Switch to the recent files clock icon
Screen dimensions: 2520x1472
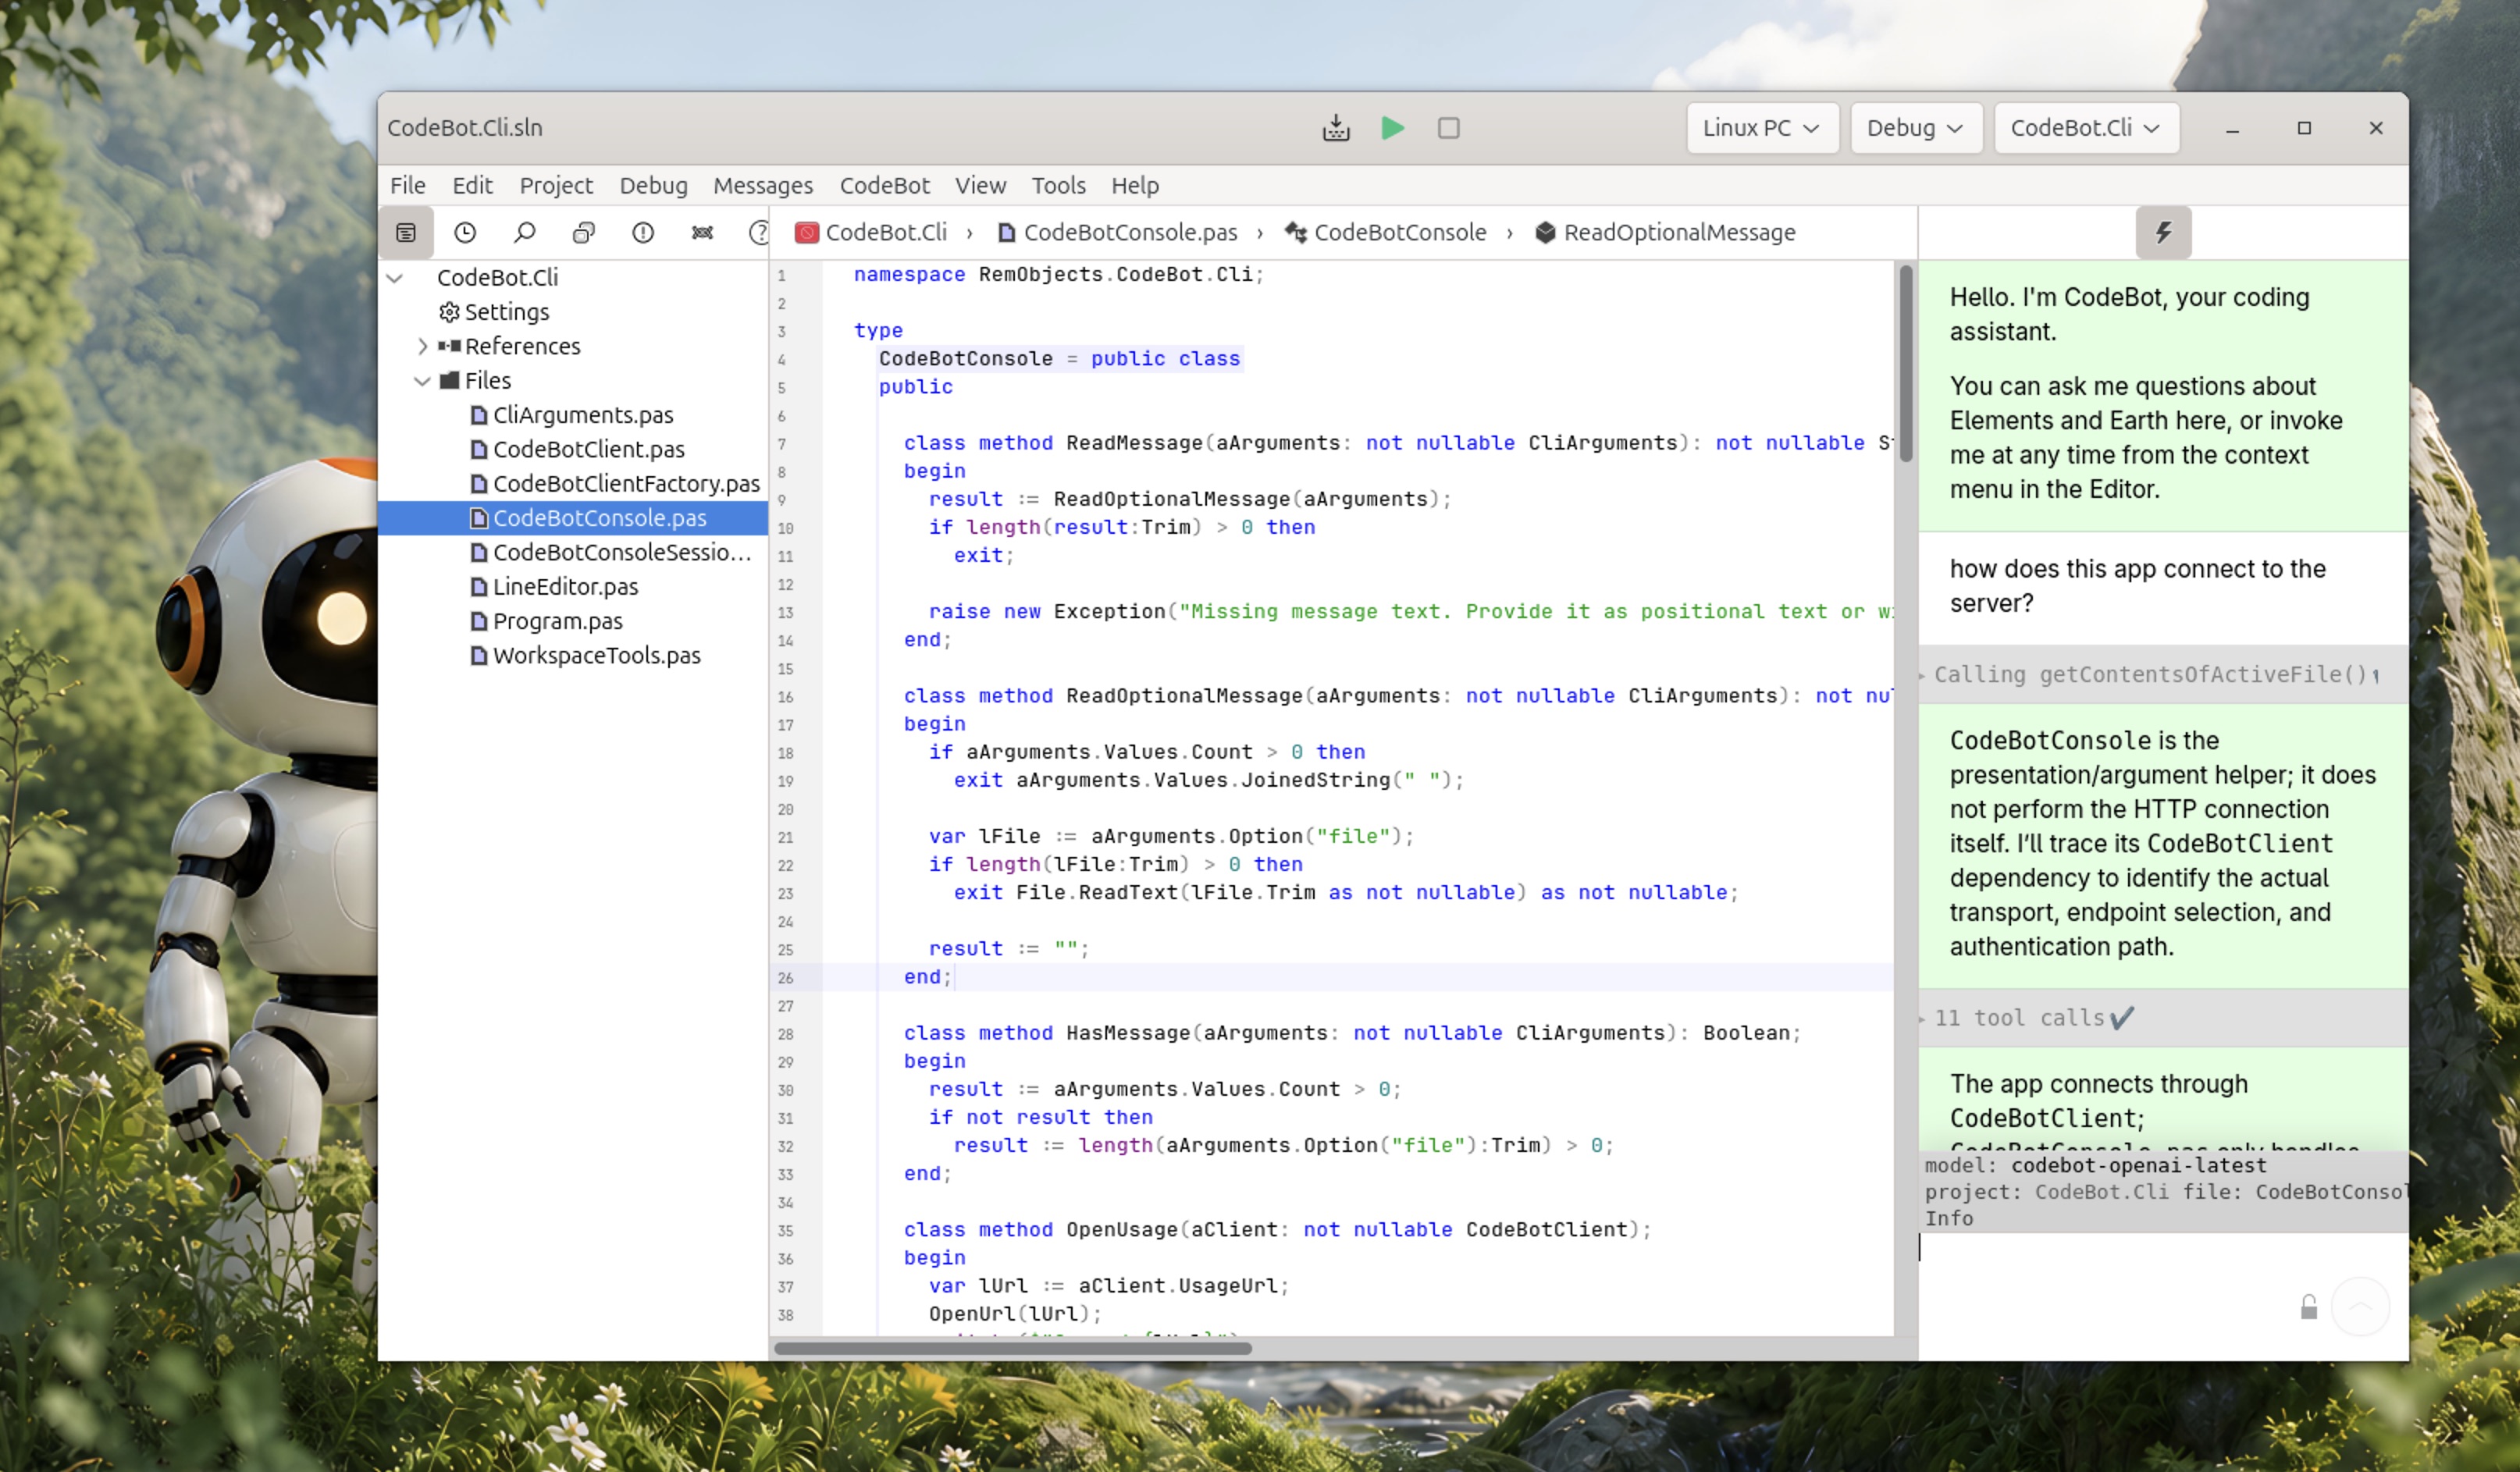[x=465, y=233]
